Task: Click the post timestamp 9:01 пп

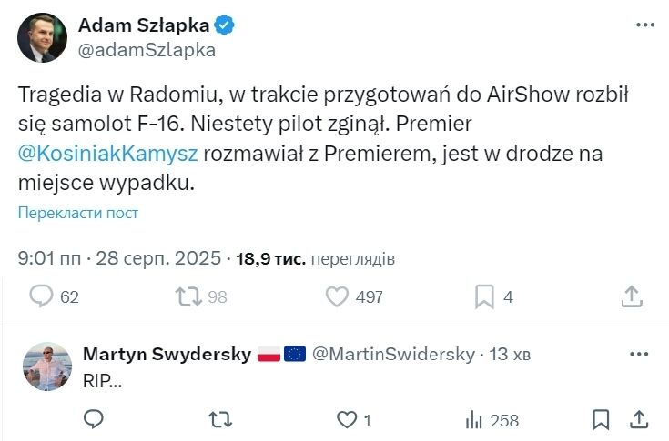Action: pyautogui.click(x=49, y=258)
